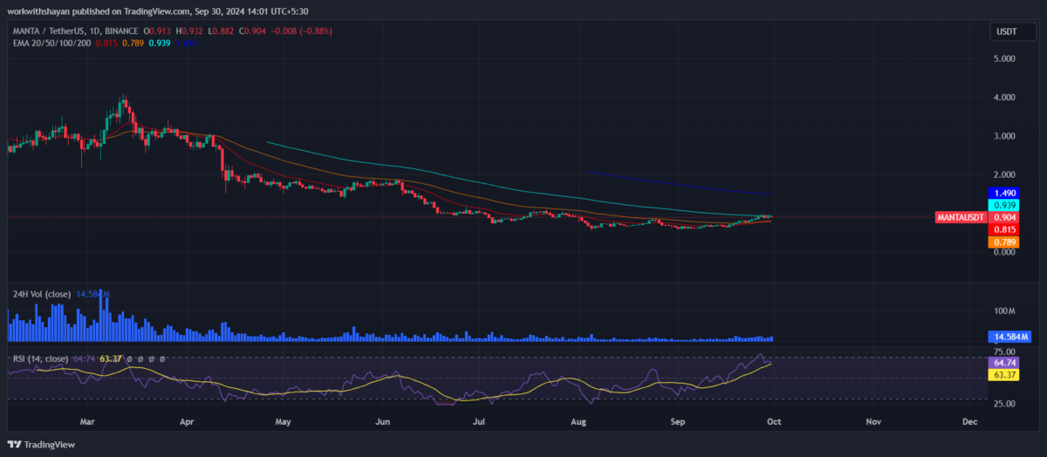Click the blue 14.584M volume axis tag

[1009, 337]
